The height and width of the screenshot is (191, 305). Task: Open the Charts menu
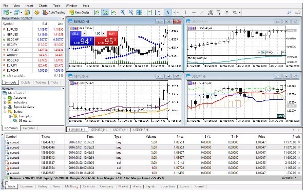43,6
